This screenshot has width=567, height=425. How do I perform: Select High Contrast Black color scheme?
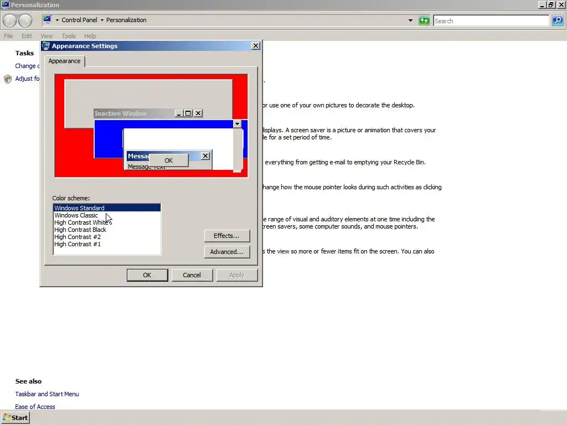pos(107,230)
